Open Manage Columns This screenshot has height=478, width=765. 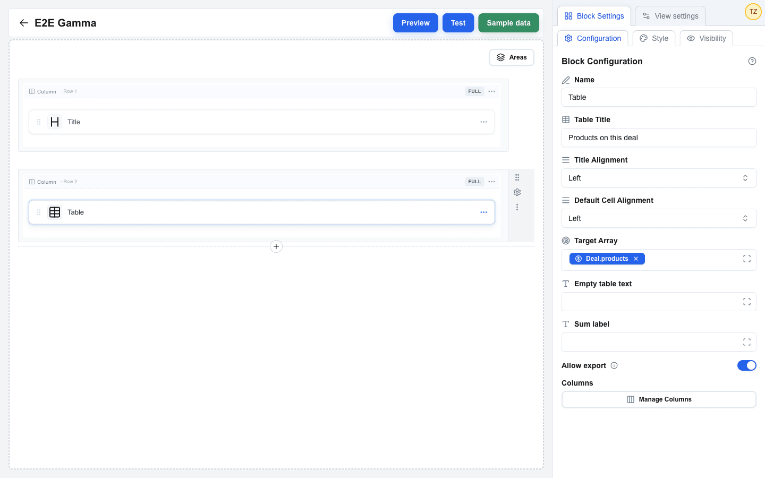click(x=659, y=399)
